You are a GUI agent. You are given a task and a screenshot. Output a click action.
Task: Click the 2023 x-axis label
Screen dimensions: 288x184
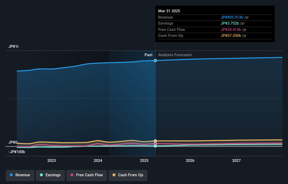(52, 161)
